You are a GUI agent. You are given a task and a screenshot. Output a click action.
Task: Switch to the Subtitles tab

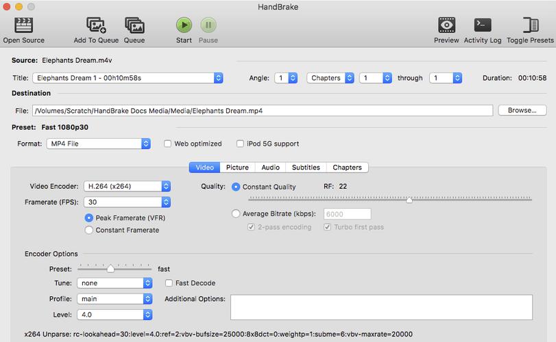point(306,167)
